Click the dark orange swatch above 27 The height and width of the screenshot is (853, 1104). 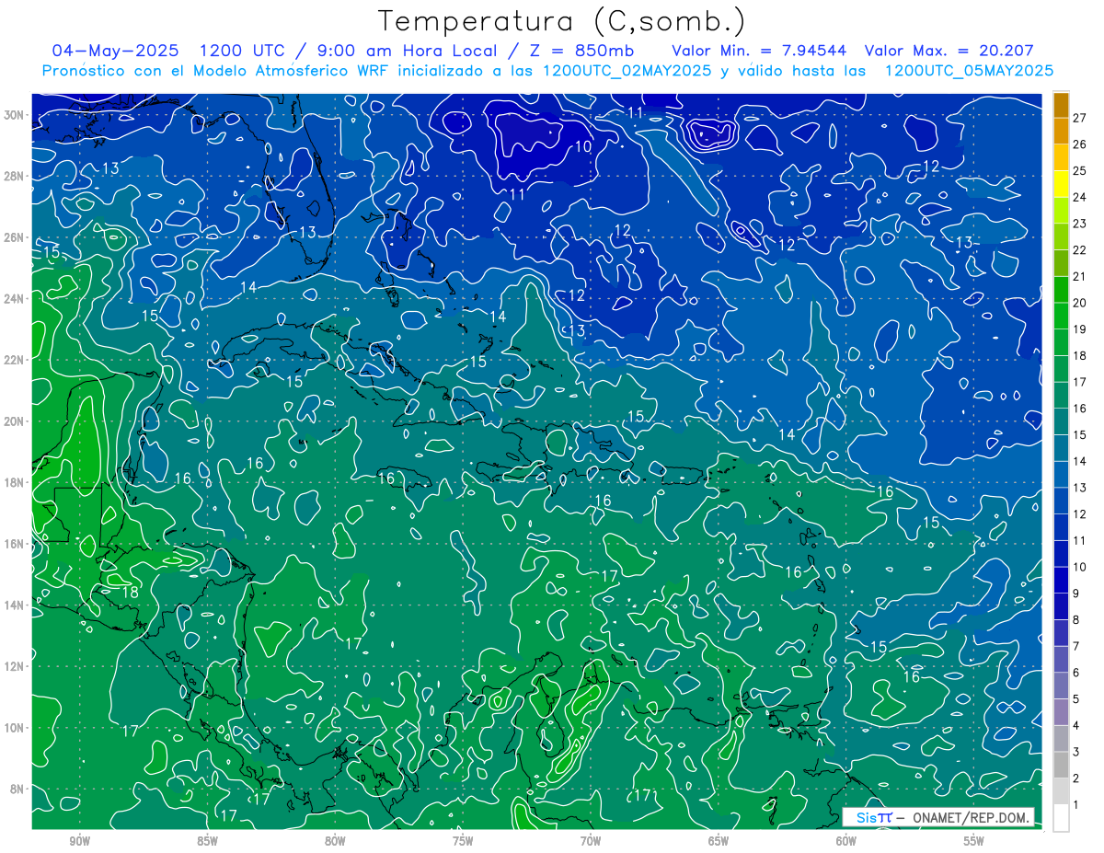click(1061, 104)
